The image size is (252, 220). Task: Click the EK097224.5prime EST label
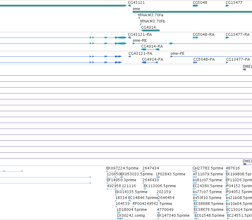click(x=122, y=168)
